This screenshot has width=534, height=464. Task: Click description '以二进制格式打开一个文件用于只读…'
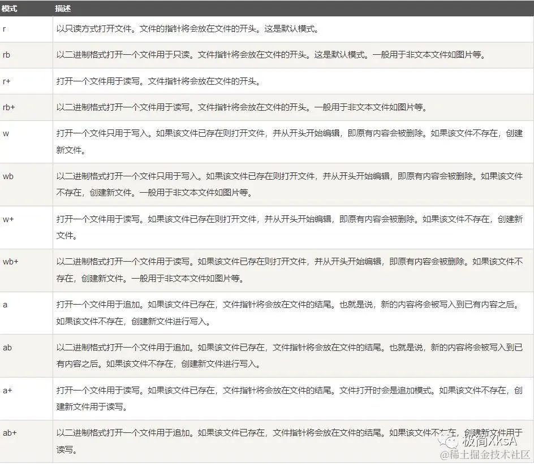coord(271,54)
